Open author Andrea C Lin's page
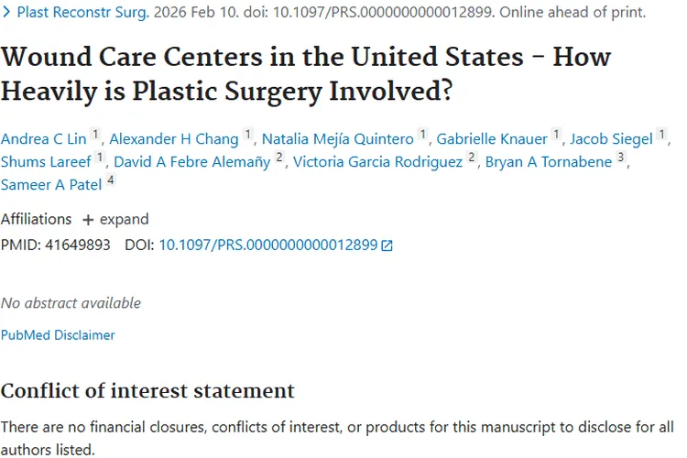 tap(43, 139)
